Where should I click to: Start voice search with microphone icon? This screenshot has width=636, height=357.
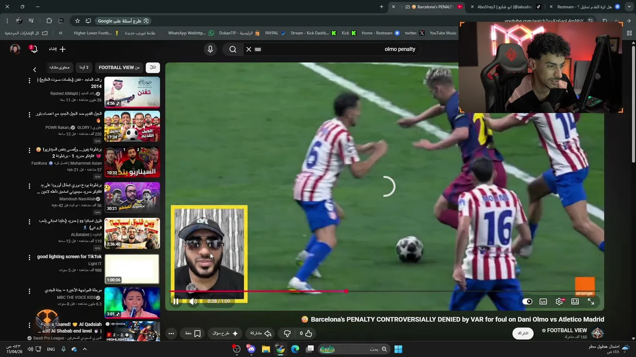tap(210, 49)
